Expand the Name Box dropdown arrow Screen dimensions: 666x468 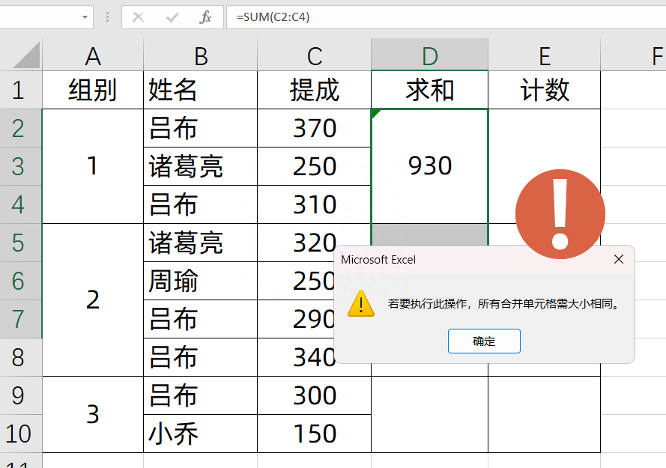(x=85, y=17)
